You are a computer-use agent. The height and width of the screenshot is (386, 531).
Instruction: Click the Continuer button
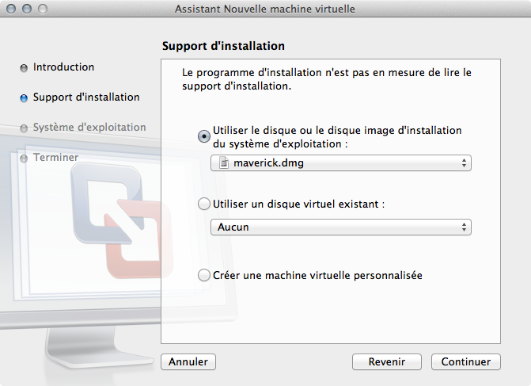coord(465,361)
